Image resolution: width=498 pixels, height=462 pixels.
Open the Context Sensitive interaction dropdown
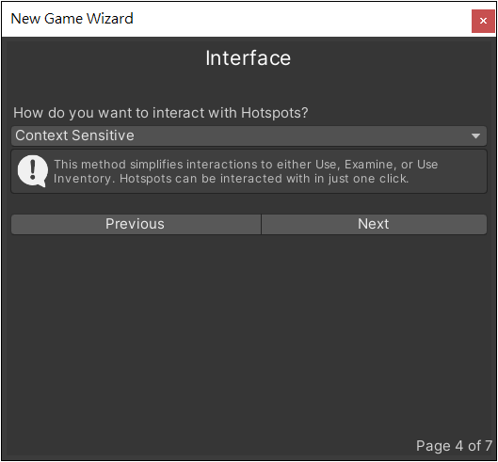click(x=249, y=135)
